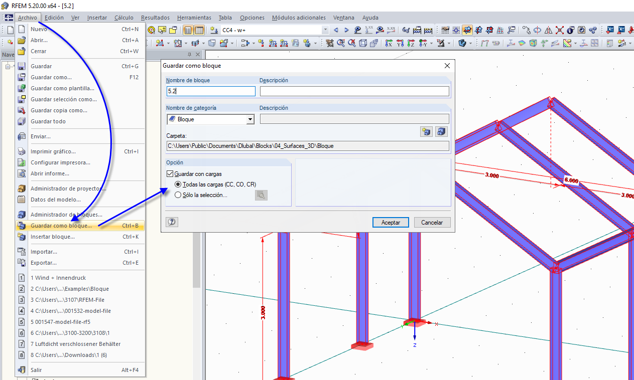Open recent file 3 C:\Users\...\3107\RFEM-File
634x380 pixels.
coord(80,300)
